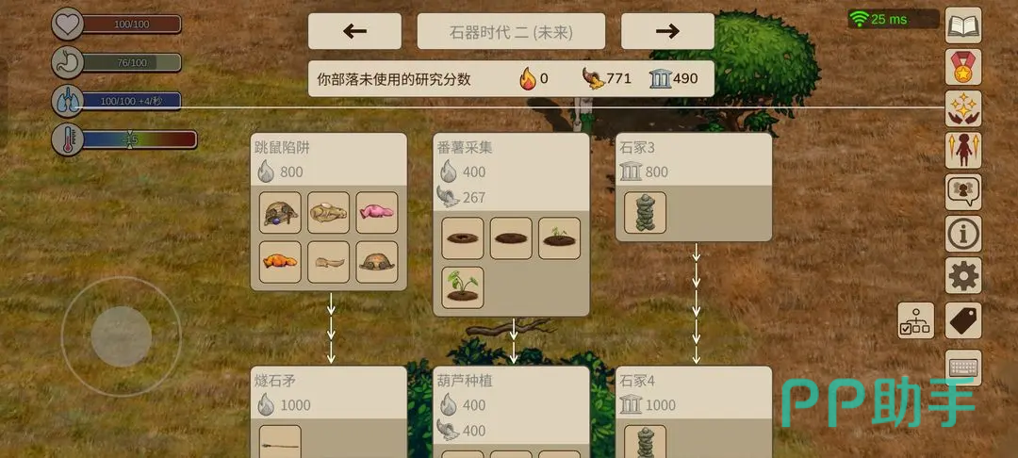Expand the 燧石矛 research card
The height and width of the screenshot is (458, 1018).
tap(329, 412)
